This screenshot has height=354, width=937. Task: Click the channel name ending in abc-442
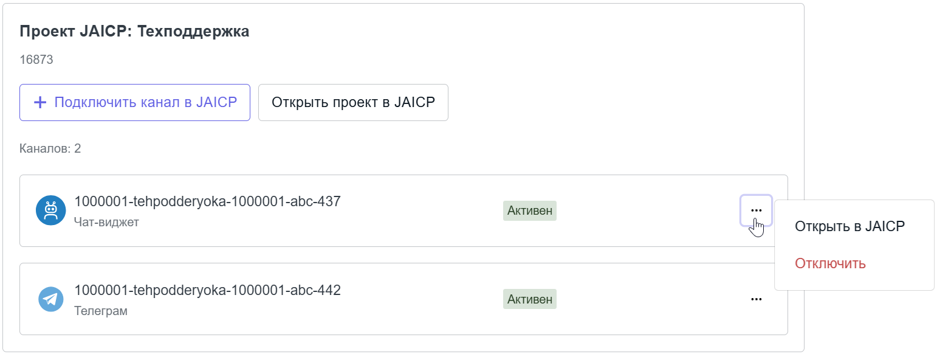(207, 290)
